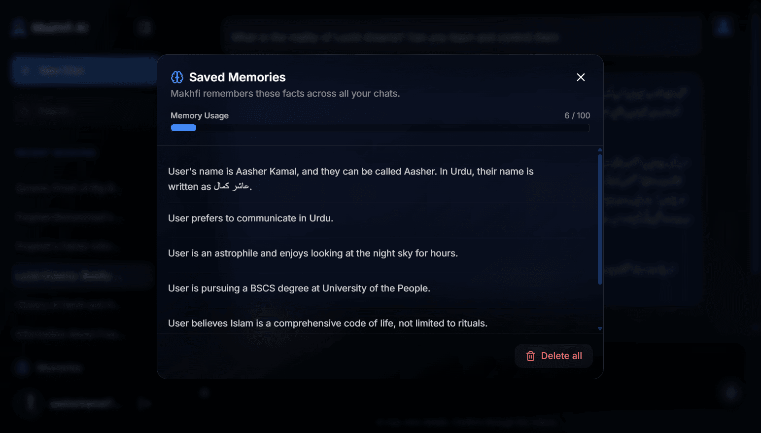
Task: Click the memory about Islam beliefs
Action: [327, 323]
